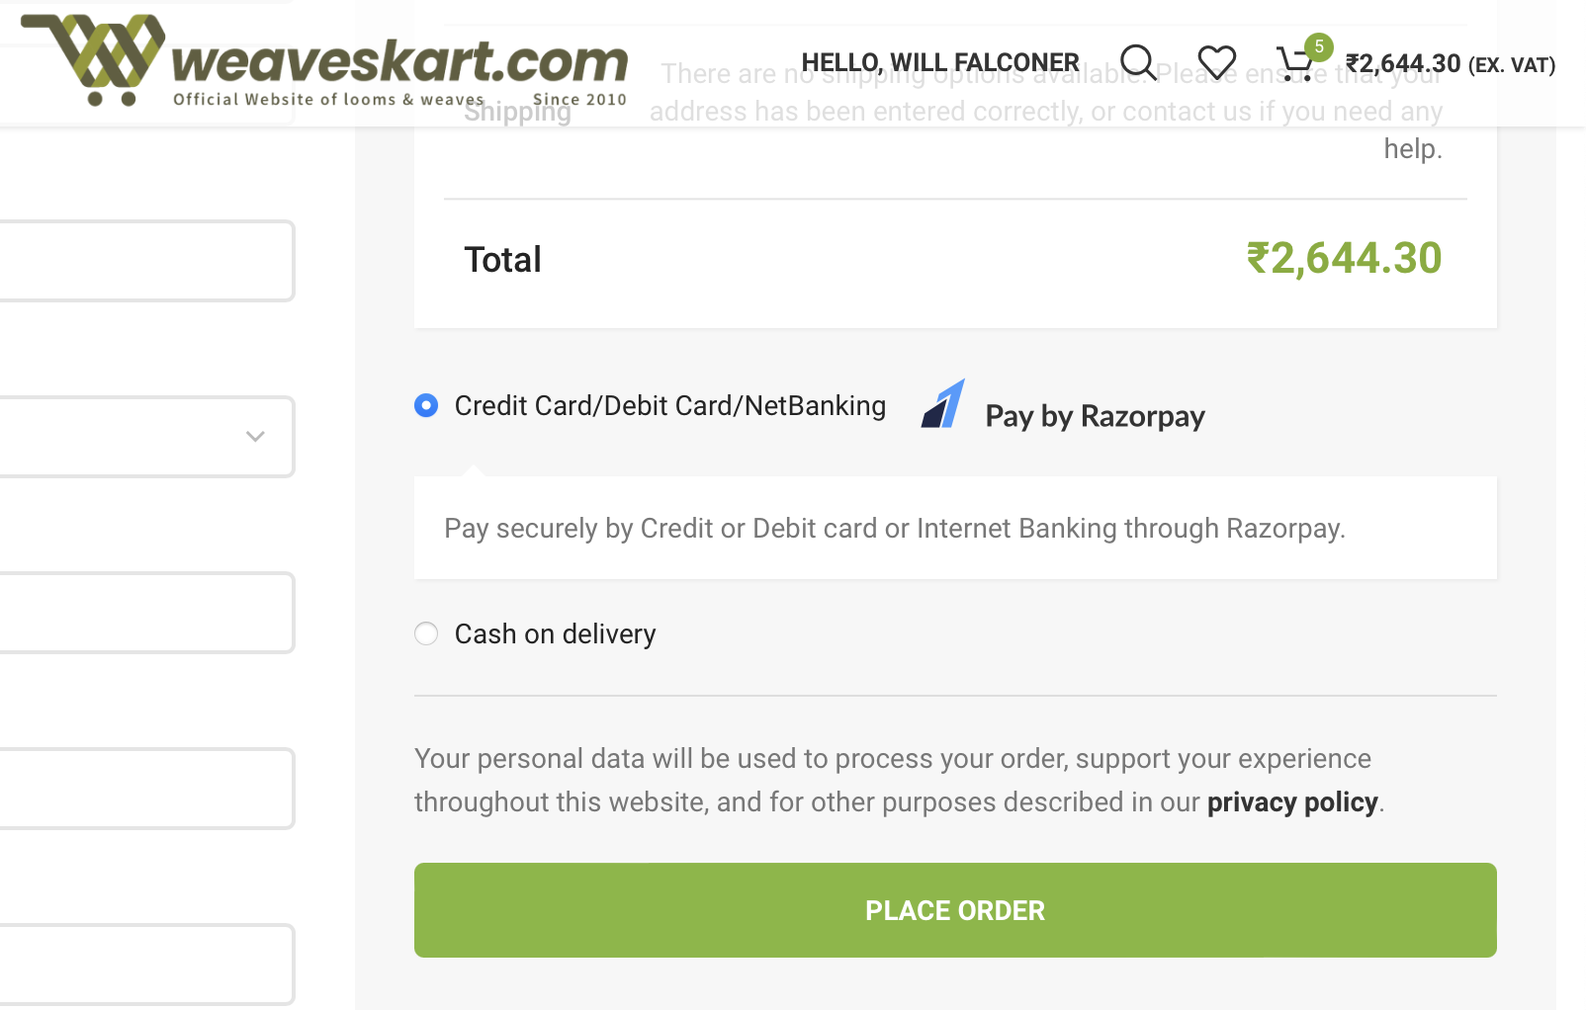Open search results with the magnifier icon
Image resolution: width=1586 pixels, height=1010 pixels.
[x=1138, y=61]
